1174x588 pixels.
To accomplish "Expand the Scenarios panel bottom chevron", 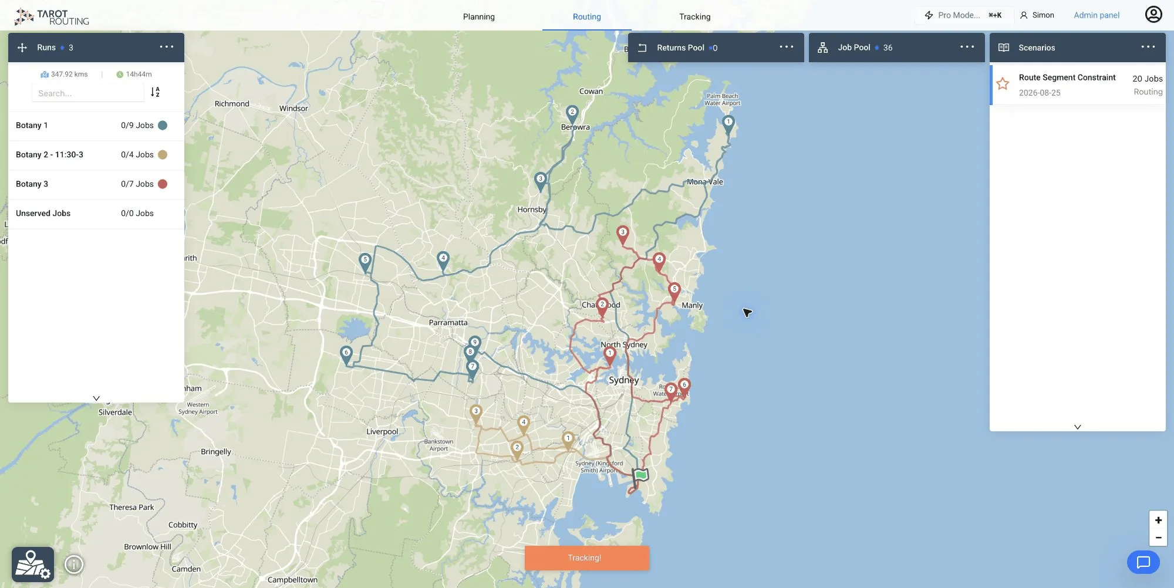I will click(1077, 427).
